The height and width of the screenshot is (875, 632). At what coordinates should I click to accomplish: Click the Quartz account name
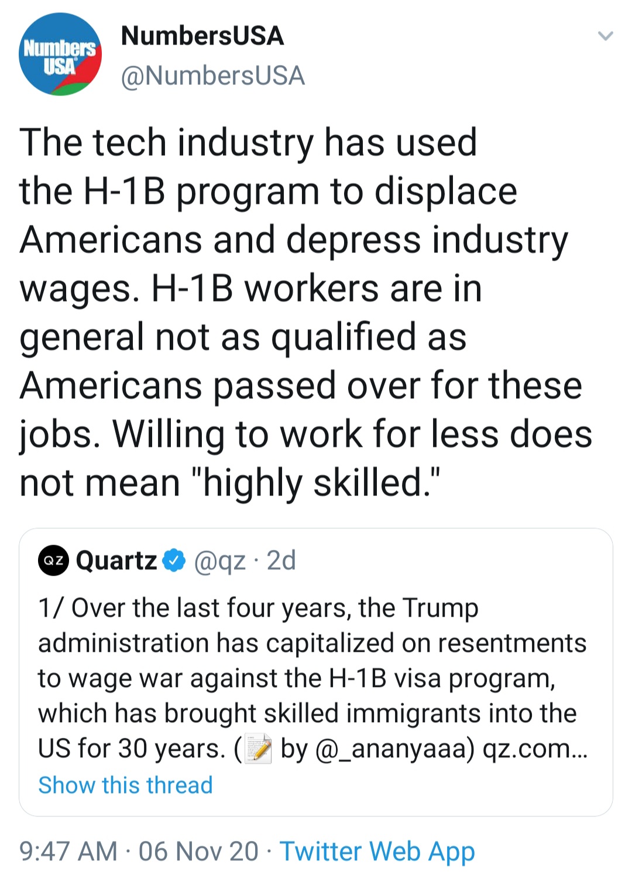click(x=116, y=560)
